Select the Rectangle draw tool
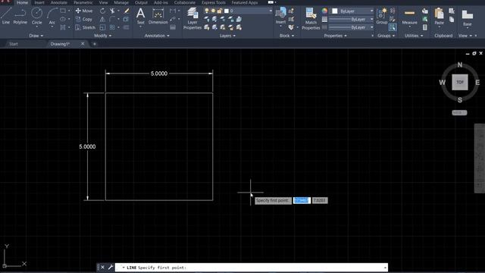 (x=63, y=11)
